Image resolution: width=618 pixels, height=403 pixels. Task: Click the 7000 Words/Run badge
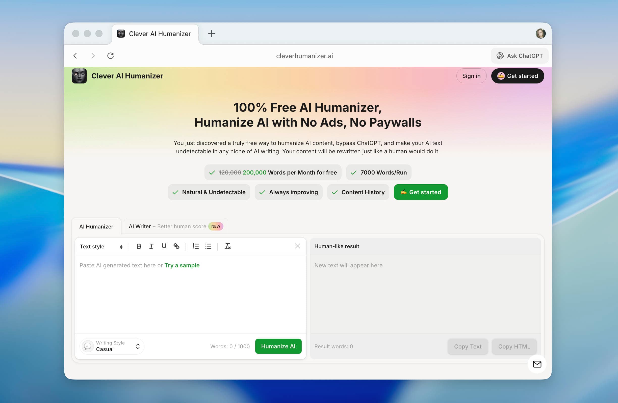pyautogui.click(x=379, y=172)
